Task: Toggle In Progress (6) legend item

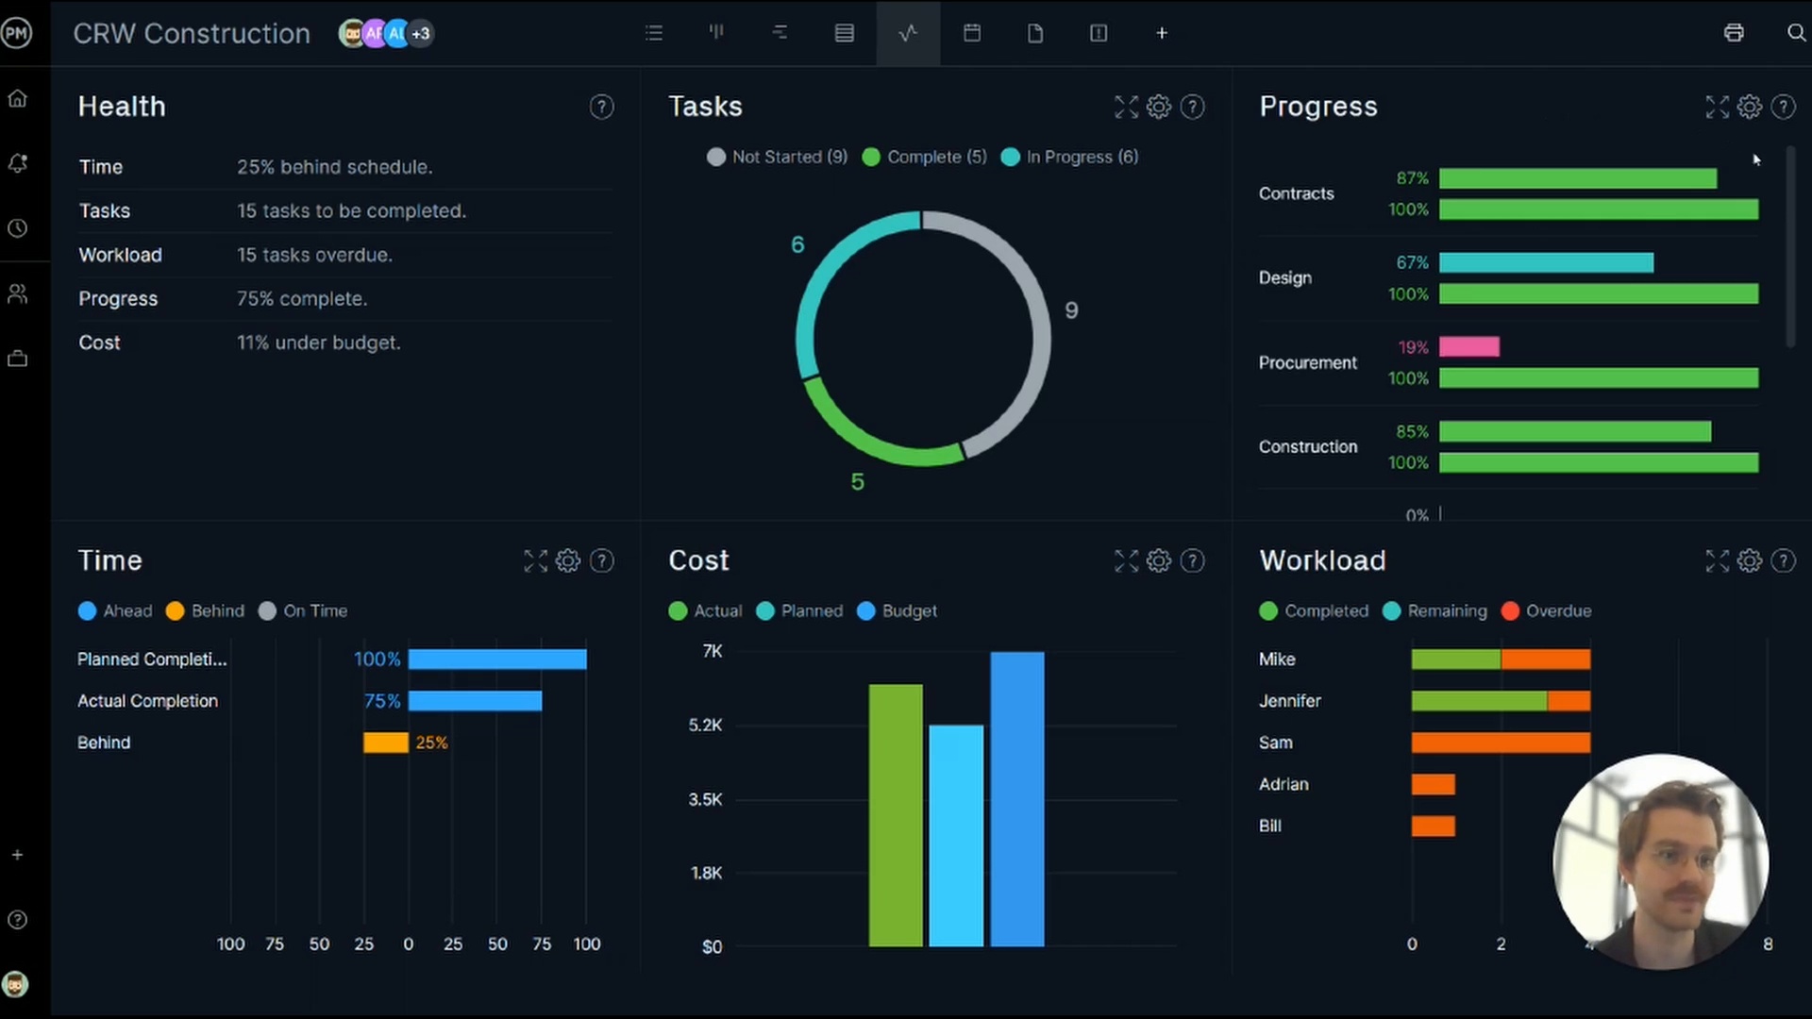Action: (x=1069, y=157)
